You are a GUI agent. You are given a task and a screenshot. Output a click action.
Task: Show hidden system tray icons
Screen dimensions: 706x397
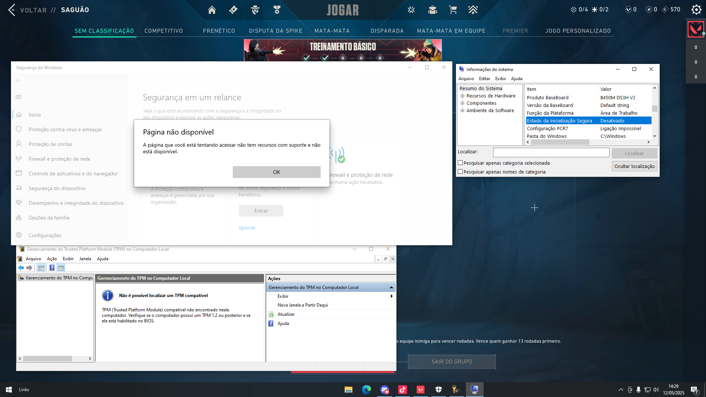(621, 390)
